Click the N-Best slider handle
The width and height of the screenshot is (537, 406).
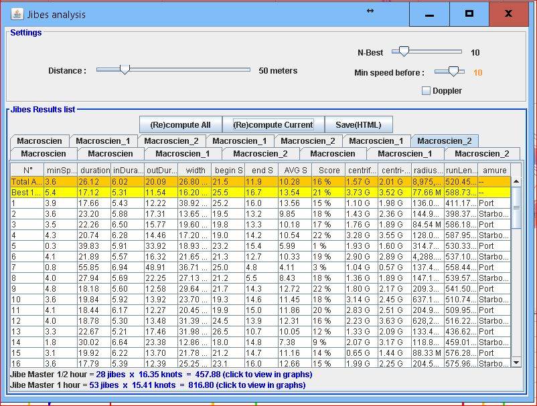[x=404, y=52]
